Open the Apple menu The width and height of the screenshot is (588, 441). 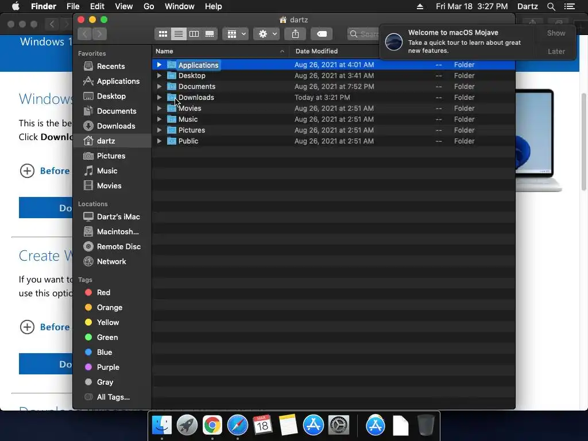(x=16, y=6)
